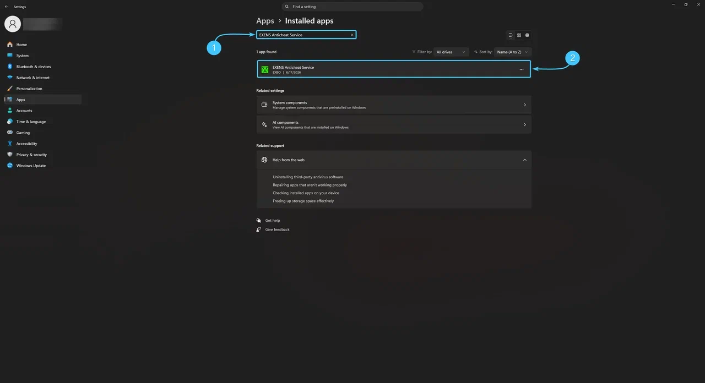The height and width of the screenshot is (383, 705).
Task: Open System components settings
Action: (394, 105)
